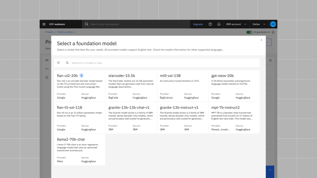The width and height of the screenshot is (317, 178).
Task: Choose the gpt-neox-20b model card
Action: click(x=234, y=86)
